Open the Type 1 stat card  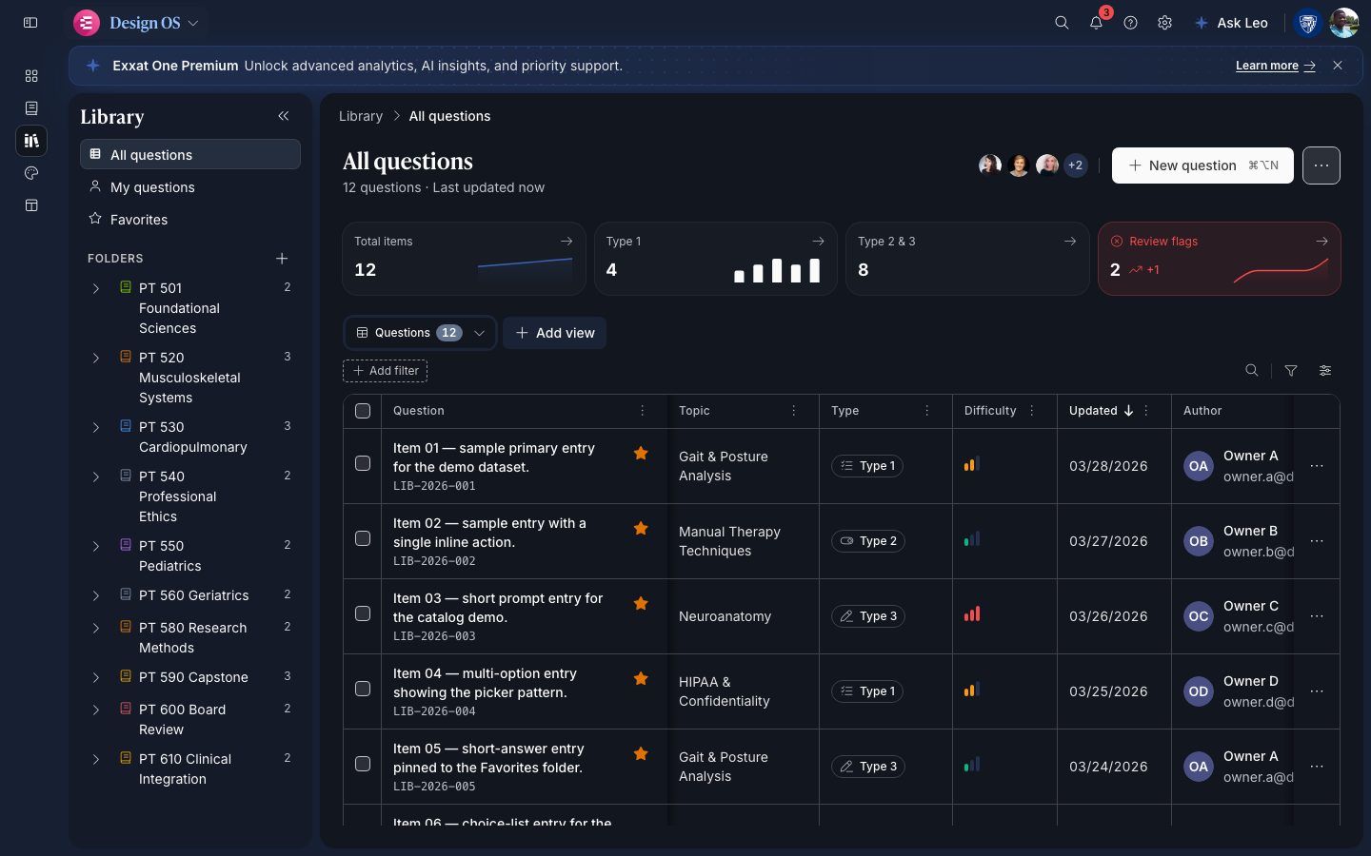tap(716, 259)
